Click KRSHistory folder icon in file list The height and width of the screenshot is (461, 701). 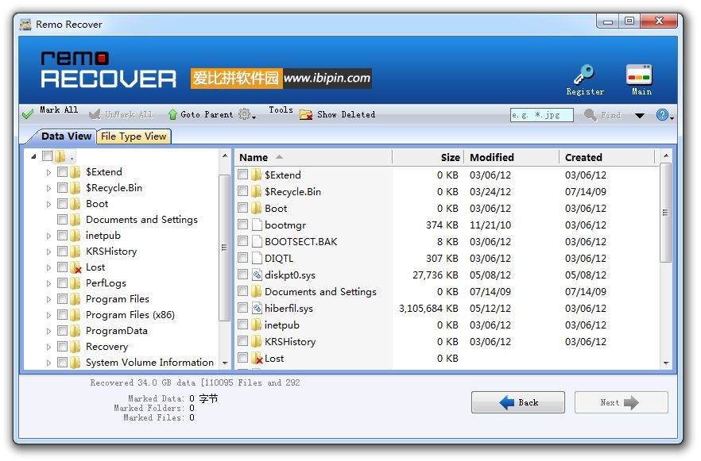(x=257, y=341)
